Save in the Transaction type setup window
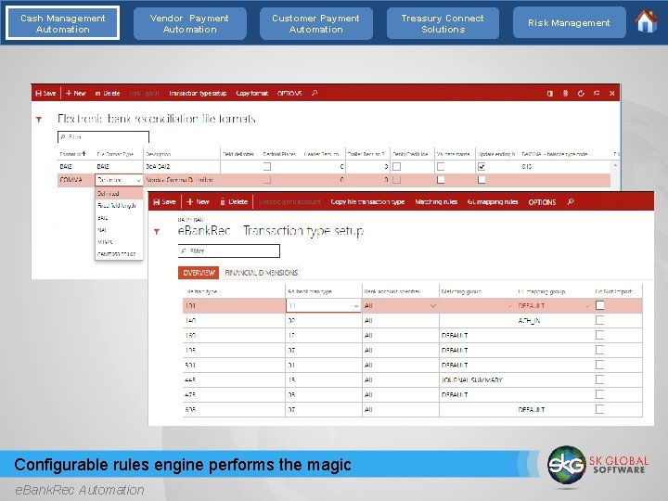 [164, 202]
